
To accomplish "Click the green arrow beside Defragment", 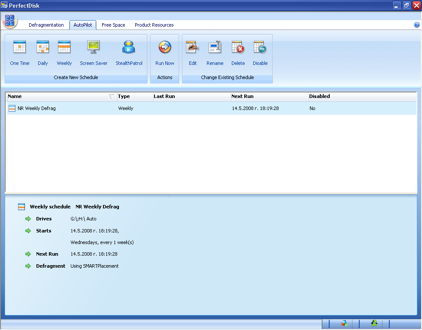I will pos(28,266).
